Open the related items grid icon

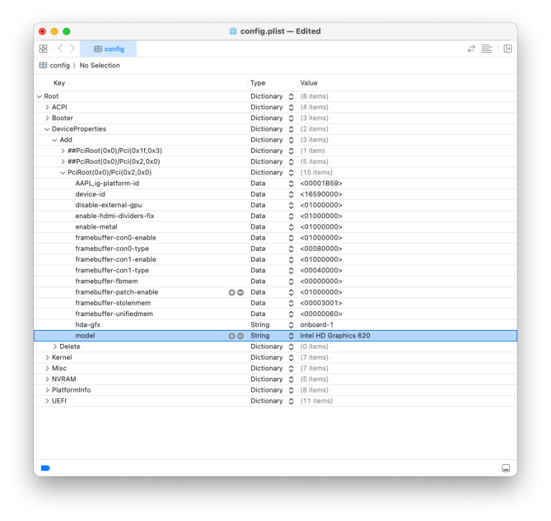(x=43, y=49)
